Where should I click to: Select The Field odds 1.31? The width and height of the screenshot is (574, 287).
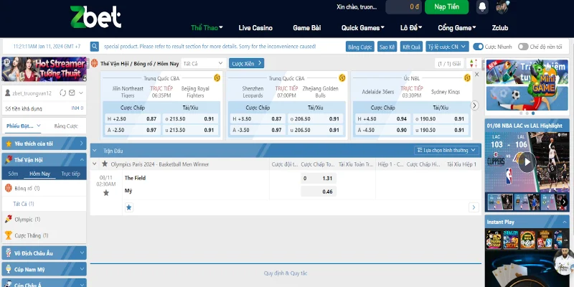tap(318, 178)
